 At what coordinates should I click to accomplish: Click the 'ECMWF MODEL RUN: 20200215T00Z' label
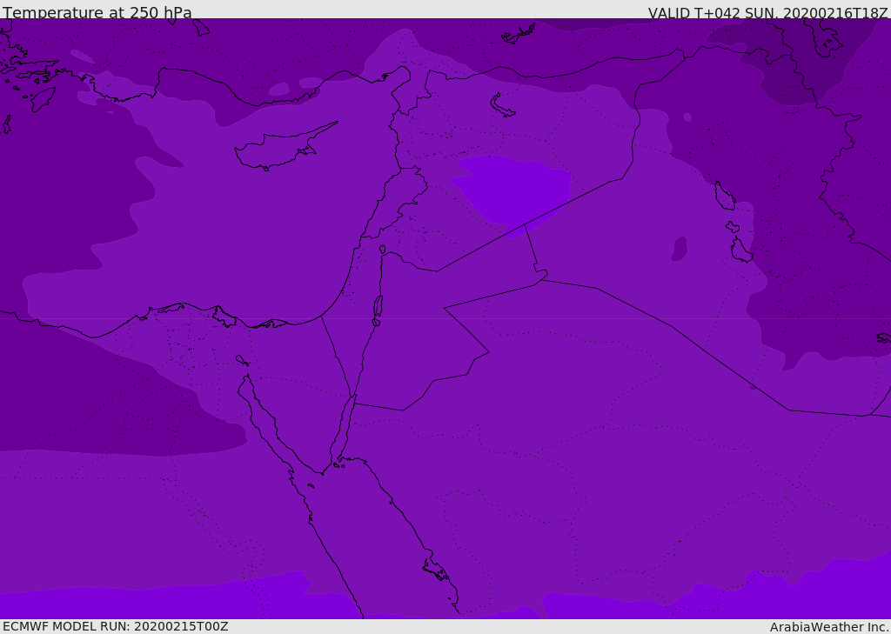click(116, 627)
